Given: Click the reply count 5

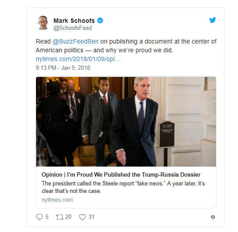Looking at the screenshot, I should [x=47, y=217].
